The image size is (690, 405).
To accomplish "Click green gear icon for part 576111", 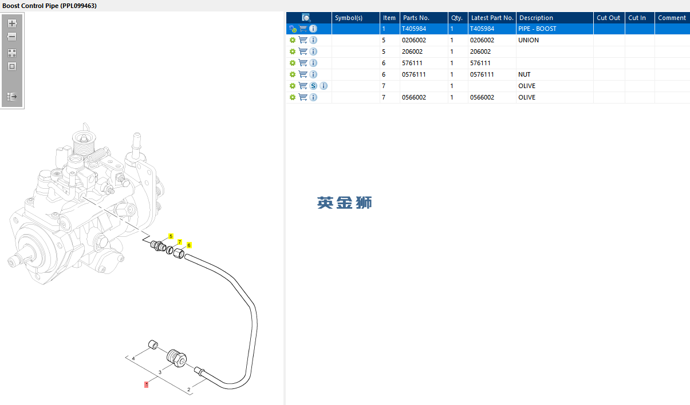I will tap(293, 63).
